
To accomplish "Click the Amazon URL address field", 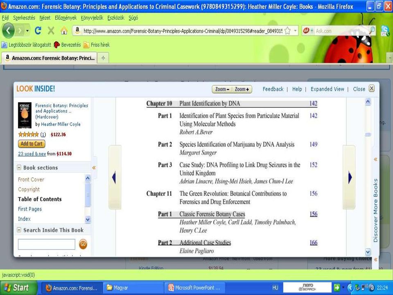I will tap(183, 31).
